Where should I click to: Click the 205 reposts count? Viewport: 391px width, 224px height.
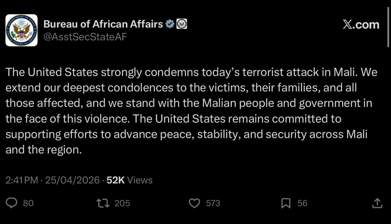[x=122, y=203]
